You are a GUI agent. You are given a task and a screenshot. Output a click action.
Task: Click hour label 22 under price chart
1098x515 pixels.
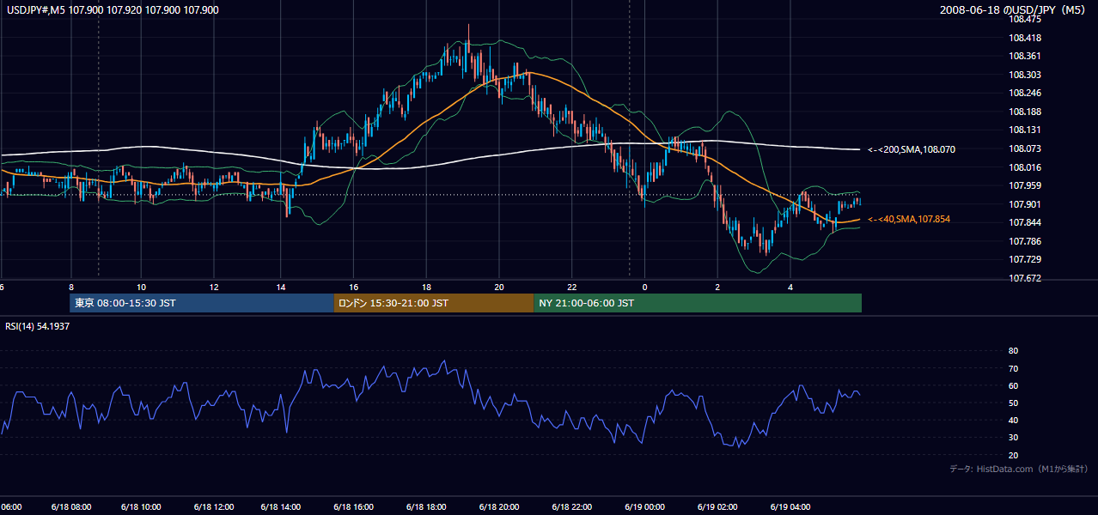tap(571, 288)
